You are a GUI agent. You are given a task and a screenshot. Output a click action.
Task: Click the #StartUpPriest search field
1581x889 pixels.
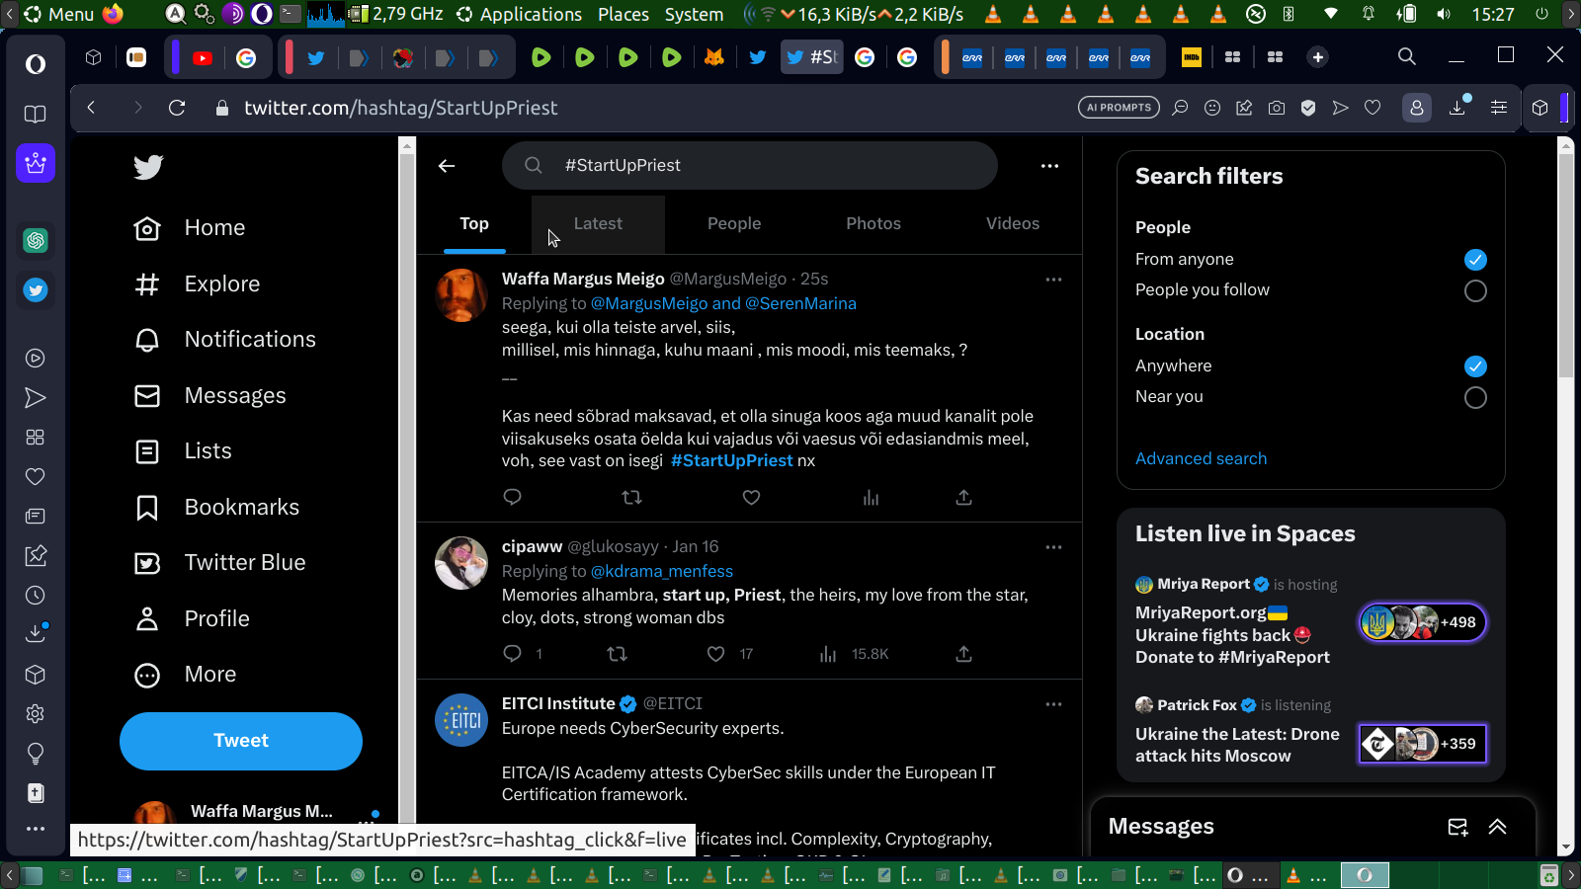click(750, 166)
